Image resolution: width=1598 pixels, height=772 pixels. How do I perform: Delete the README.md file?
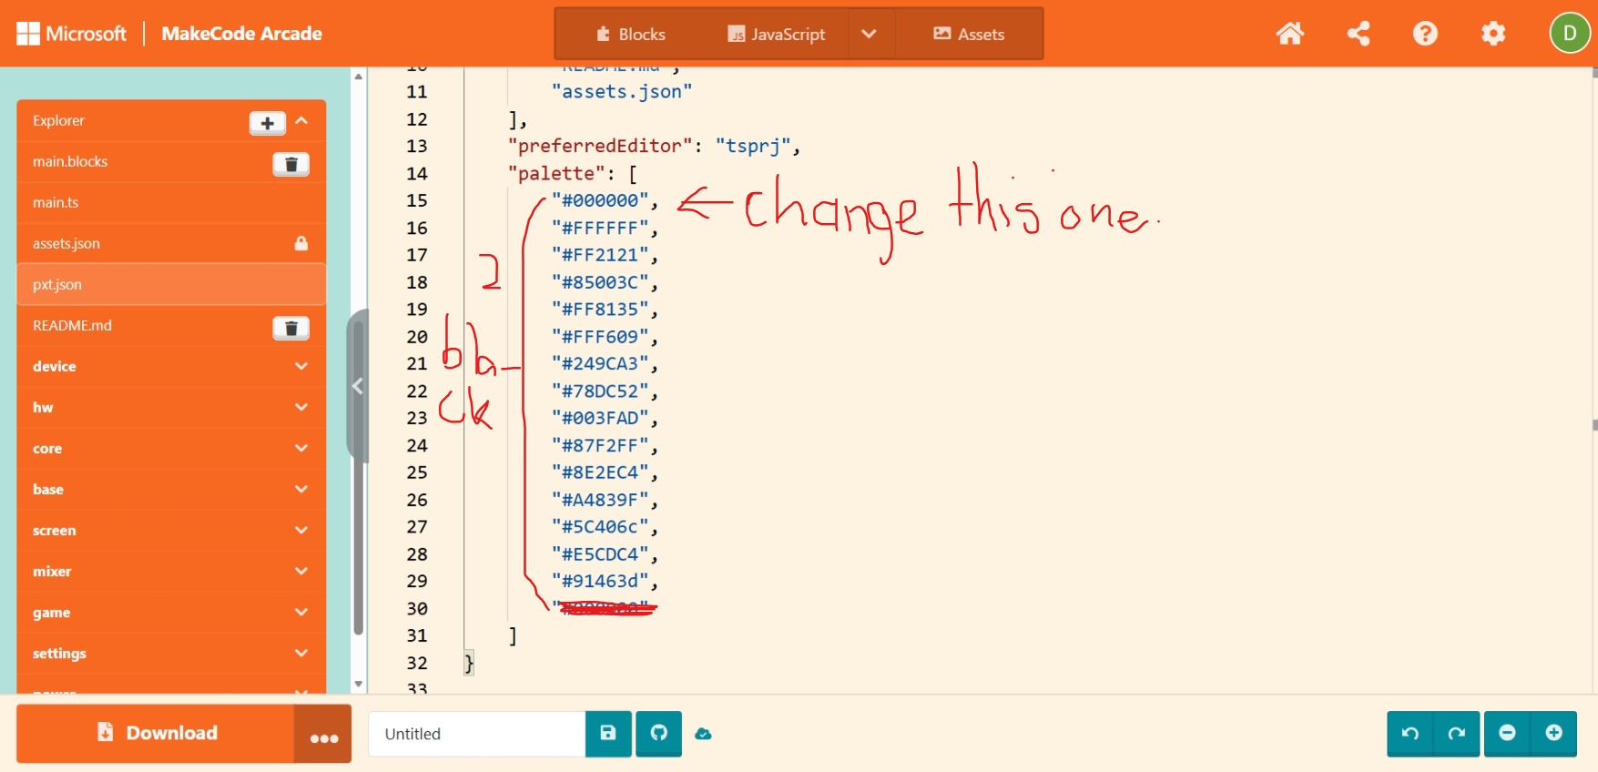[291, 328]
